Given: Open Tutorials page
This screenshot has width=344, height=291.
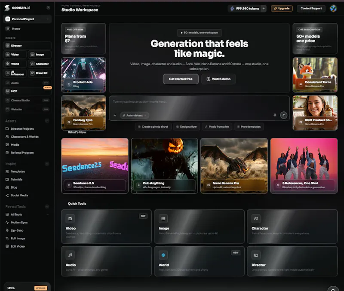Looking at the screenshot, I should click(14, 179).
